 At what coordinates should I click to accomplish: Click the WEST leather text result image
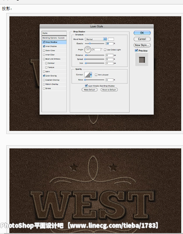tap(95, 191)
